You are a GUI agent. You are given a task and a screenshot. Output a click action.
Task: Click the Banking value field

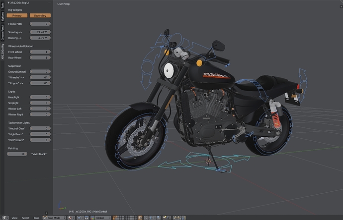(40, 38)
